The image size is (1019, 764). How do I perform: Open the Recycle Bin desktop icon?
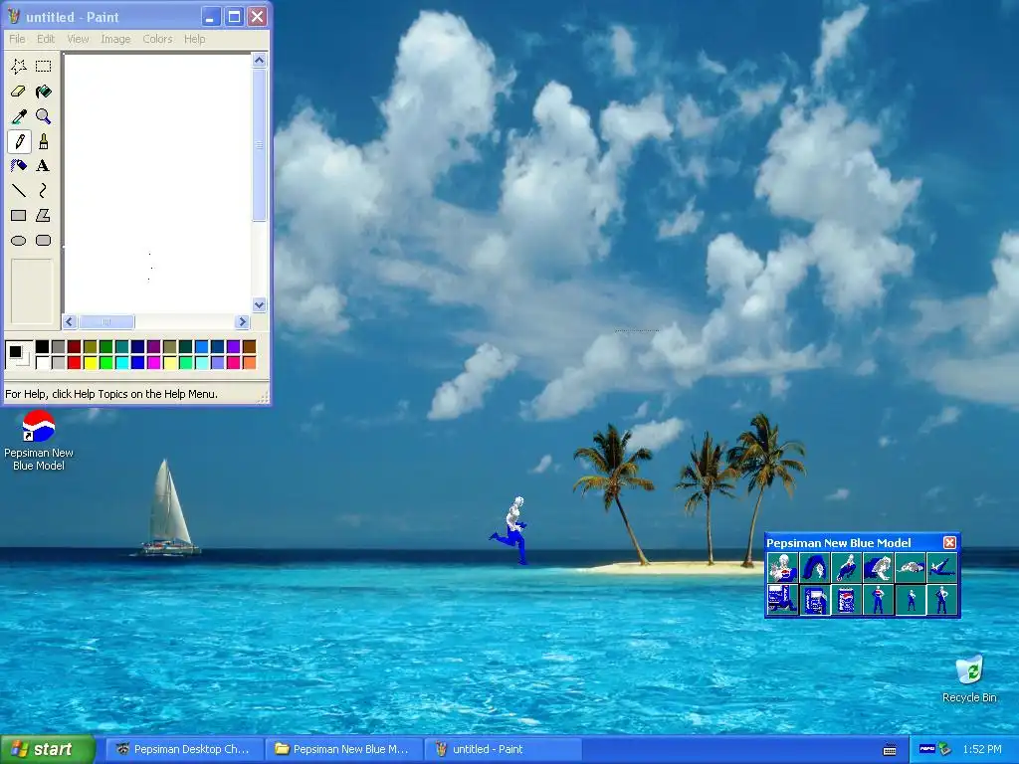[x=969, y=678]
